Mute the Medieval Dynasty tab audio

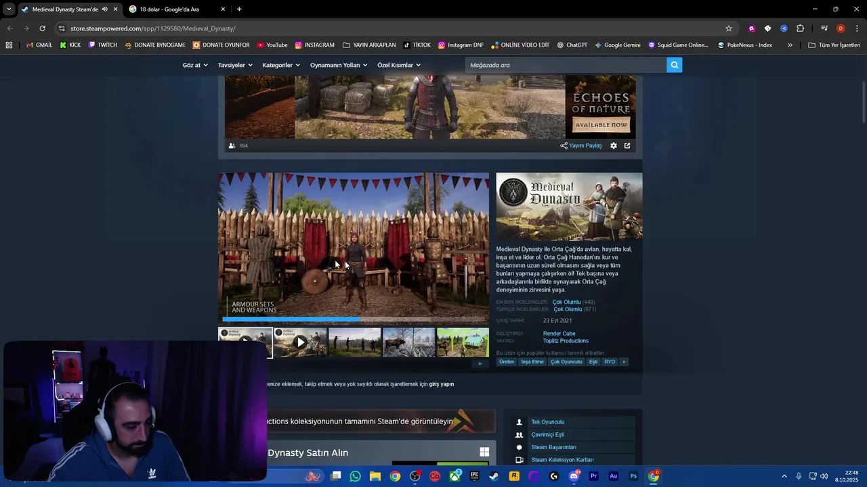click(x=104, y=9)
